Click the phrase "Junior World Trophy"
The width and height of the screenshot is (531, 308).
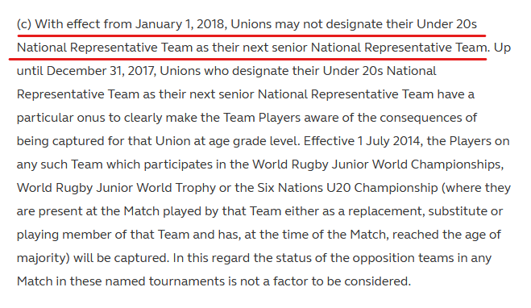point(156,188)
